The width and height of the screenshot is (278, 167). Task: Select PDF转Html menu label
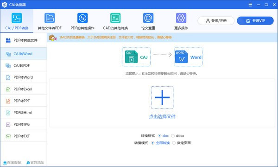coord(23,113)
